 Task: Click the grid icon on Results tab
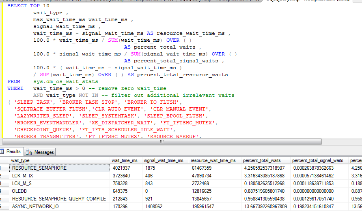tap(2, 151)
